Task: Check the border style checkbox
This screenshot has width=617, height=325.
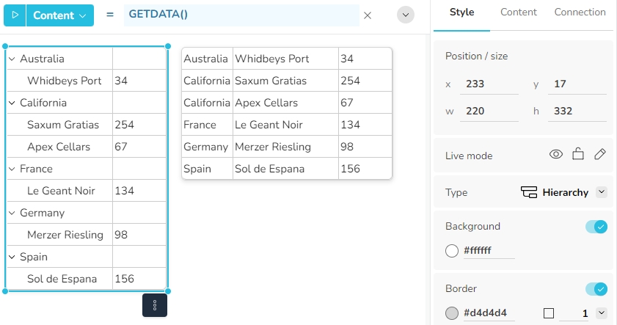Action: point(548,313)
